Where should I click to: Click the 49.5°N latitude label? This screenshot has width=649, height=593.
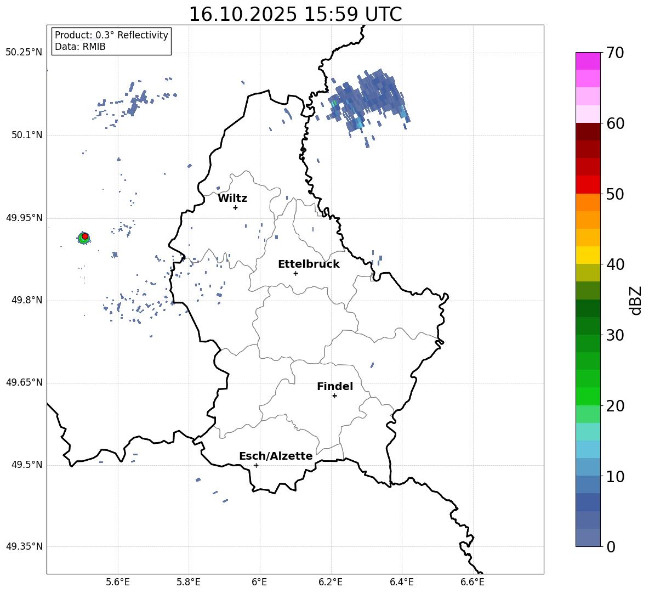pyautogui.click(x=26, y=465)
